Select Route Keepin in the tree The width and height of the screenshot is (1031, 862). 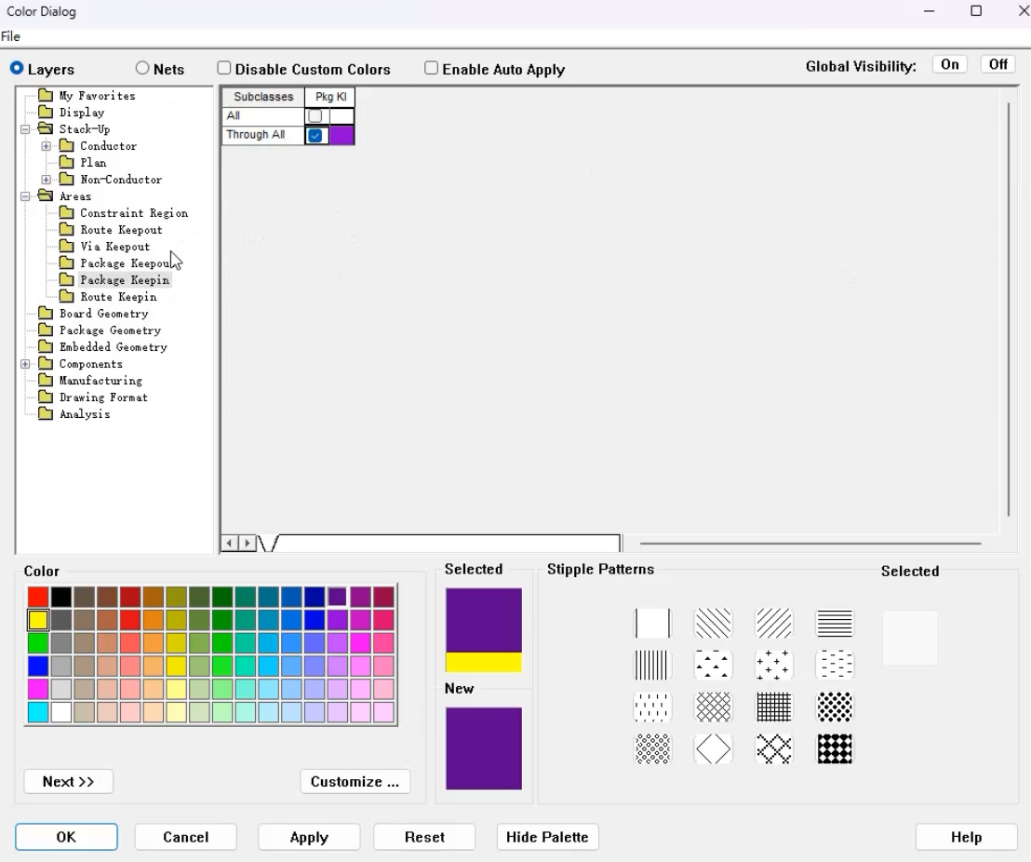point(118,297)
